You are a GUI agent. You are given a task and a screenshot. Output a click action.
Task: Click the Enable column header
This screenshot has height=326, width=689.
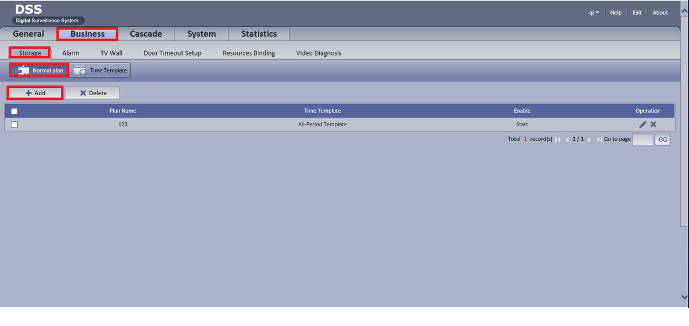(522, 111)
